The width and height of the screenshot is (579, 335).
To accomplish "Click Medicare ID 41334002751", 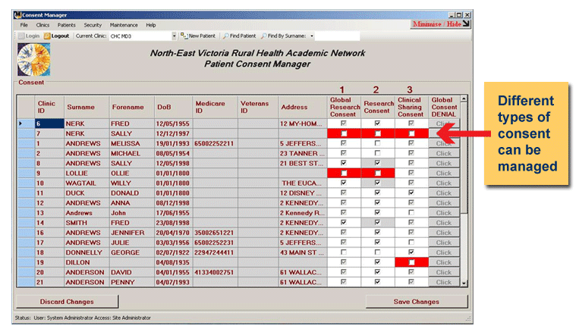I will (x=216, y=272).
